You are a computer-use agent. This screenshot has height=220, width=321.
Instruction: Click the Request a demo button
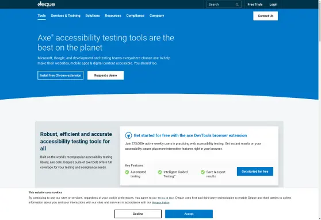pos(105,75)
